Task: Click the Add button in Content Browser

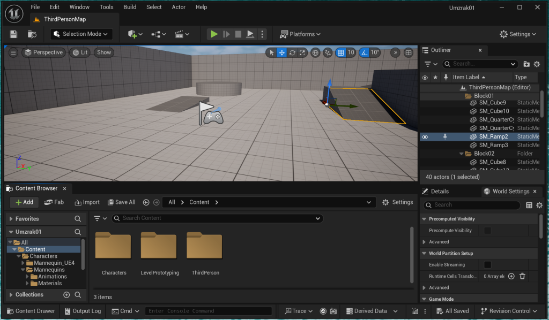Action: pyautogui.click(x=24, y=202)
